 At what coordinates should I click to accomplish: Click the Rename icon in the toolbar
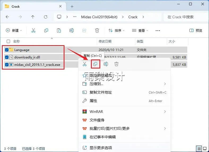pos(72,31)
